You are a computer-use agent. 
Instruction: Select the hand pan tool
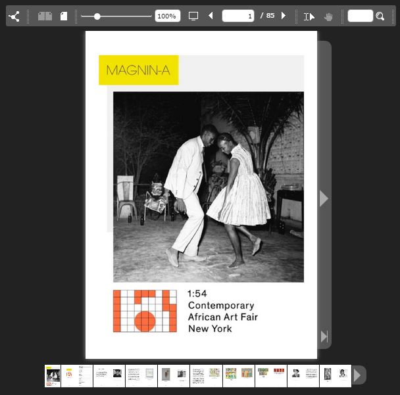[328, 17]
